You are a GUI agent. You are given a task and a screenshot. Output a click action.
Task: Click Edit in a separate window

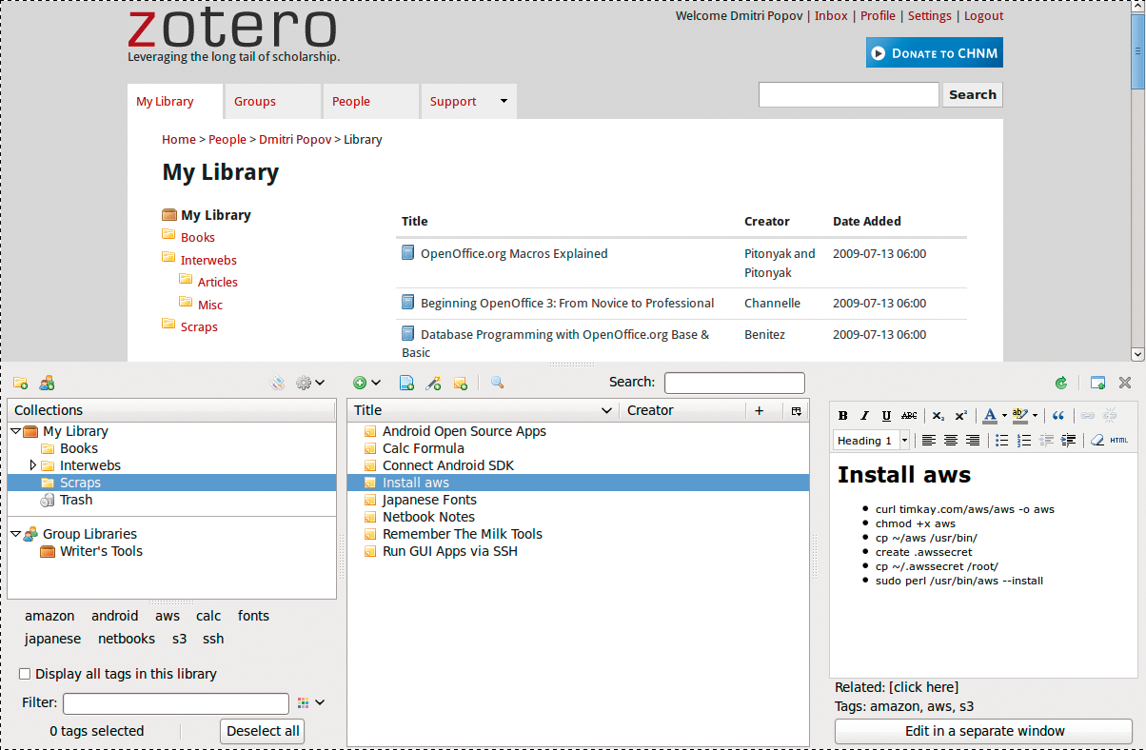(984, 731)
